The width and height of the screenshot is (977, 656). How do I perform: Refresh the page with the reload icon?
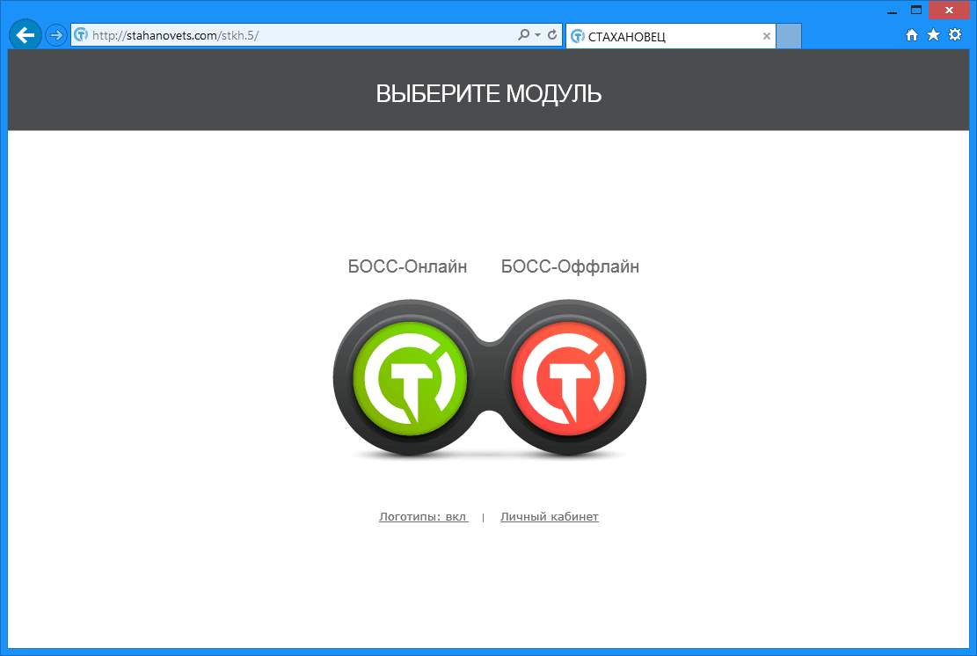coord(552,35)
